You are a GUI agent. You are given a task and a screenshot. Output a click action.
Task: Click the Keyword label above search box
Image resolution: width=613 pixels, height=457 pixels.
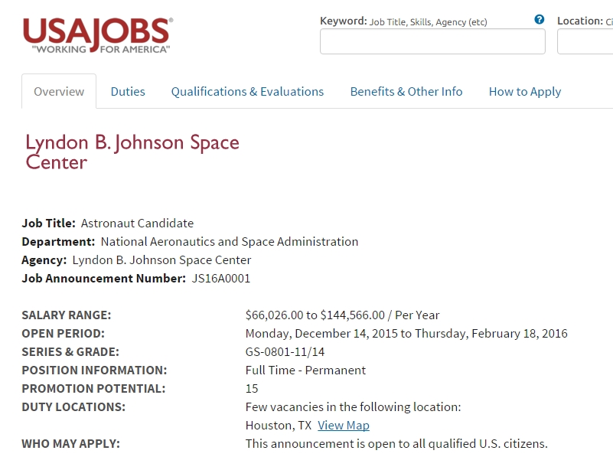click(x=344, y=21)
